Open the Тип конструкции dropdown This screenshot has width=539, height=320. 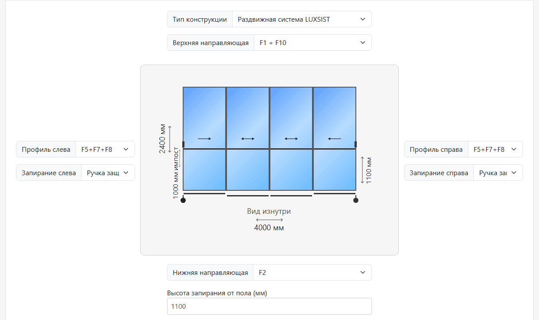[x=302, y=19]
